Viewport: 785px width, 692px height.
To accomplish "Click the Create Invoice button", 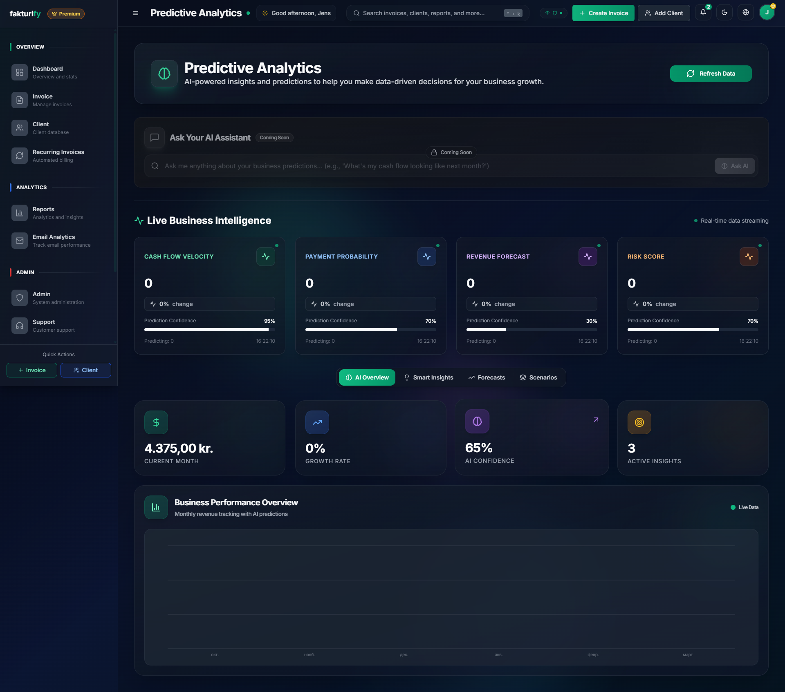I will pos(603,13).
